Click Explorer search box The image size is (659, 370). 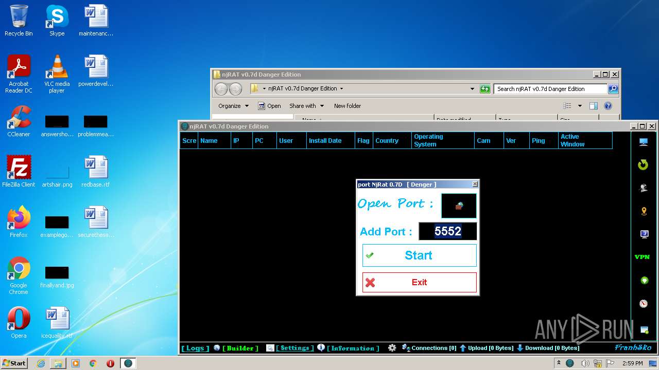(x=550, y=89)
